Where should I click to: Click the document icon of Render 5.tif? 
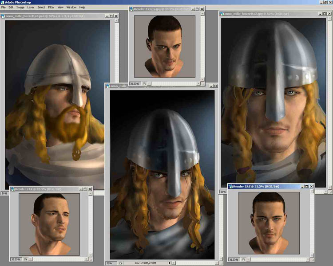[x=231, y=187]
